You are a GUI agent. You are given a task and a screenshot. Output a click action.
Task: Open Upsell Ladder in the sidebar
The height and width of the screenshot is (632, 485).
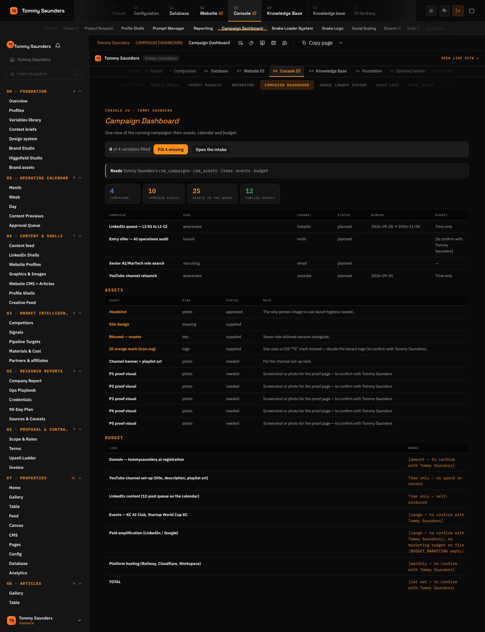pyautogui.click(x=22, y=458)
